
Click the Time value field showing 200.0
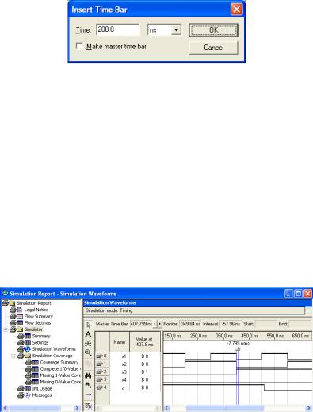(118, 29)
